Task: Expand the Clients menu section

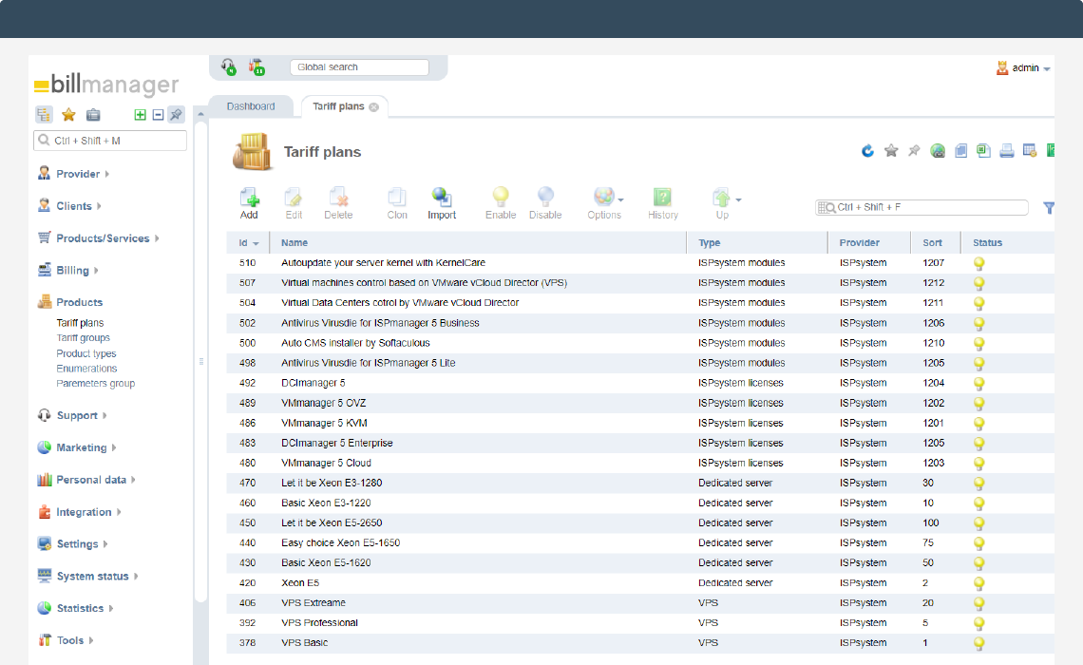Action: (69, 206)
